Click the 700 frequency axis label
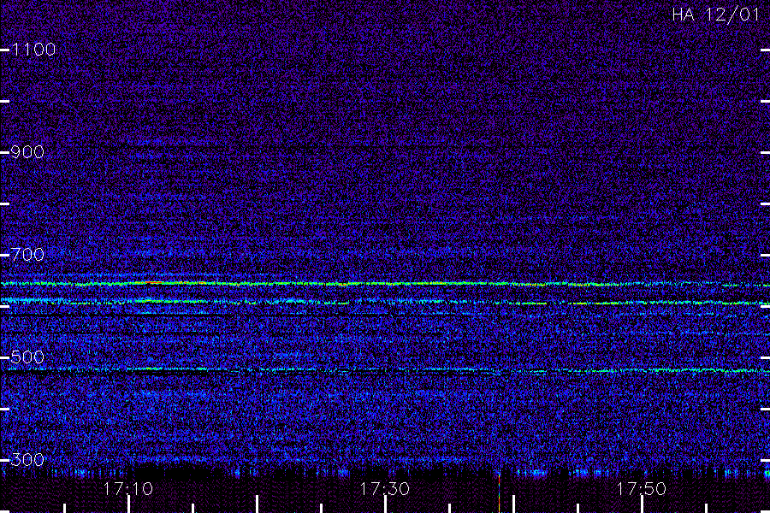The width and height of the screenshot is (770, 513). pyautogui.click(x=27, y=255)
